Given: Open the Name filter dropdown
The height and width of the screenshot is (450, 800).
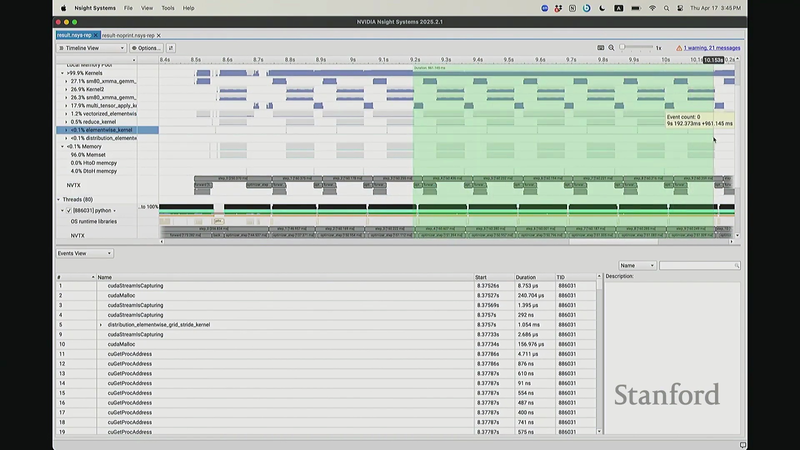Looking at the screenshot, I should (x=637, y=266).
